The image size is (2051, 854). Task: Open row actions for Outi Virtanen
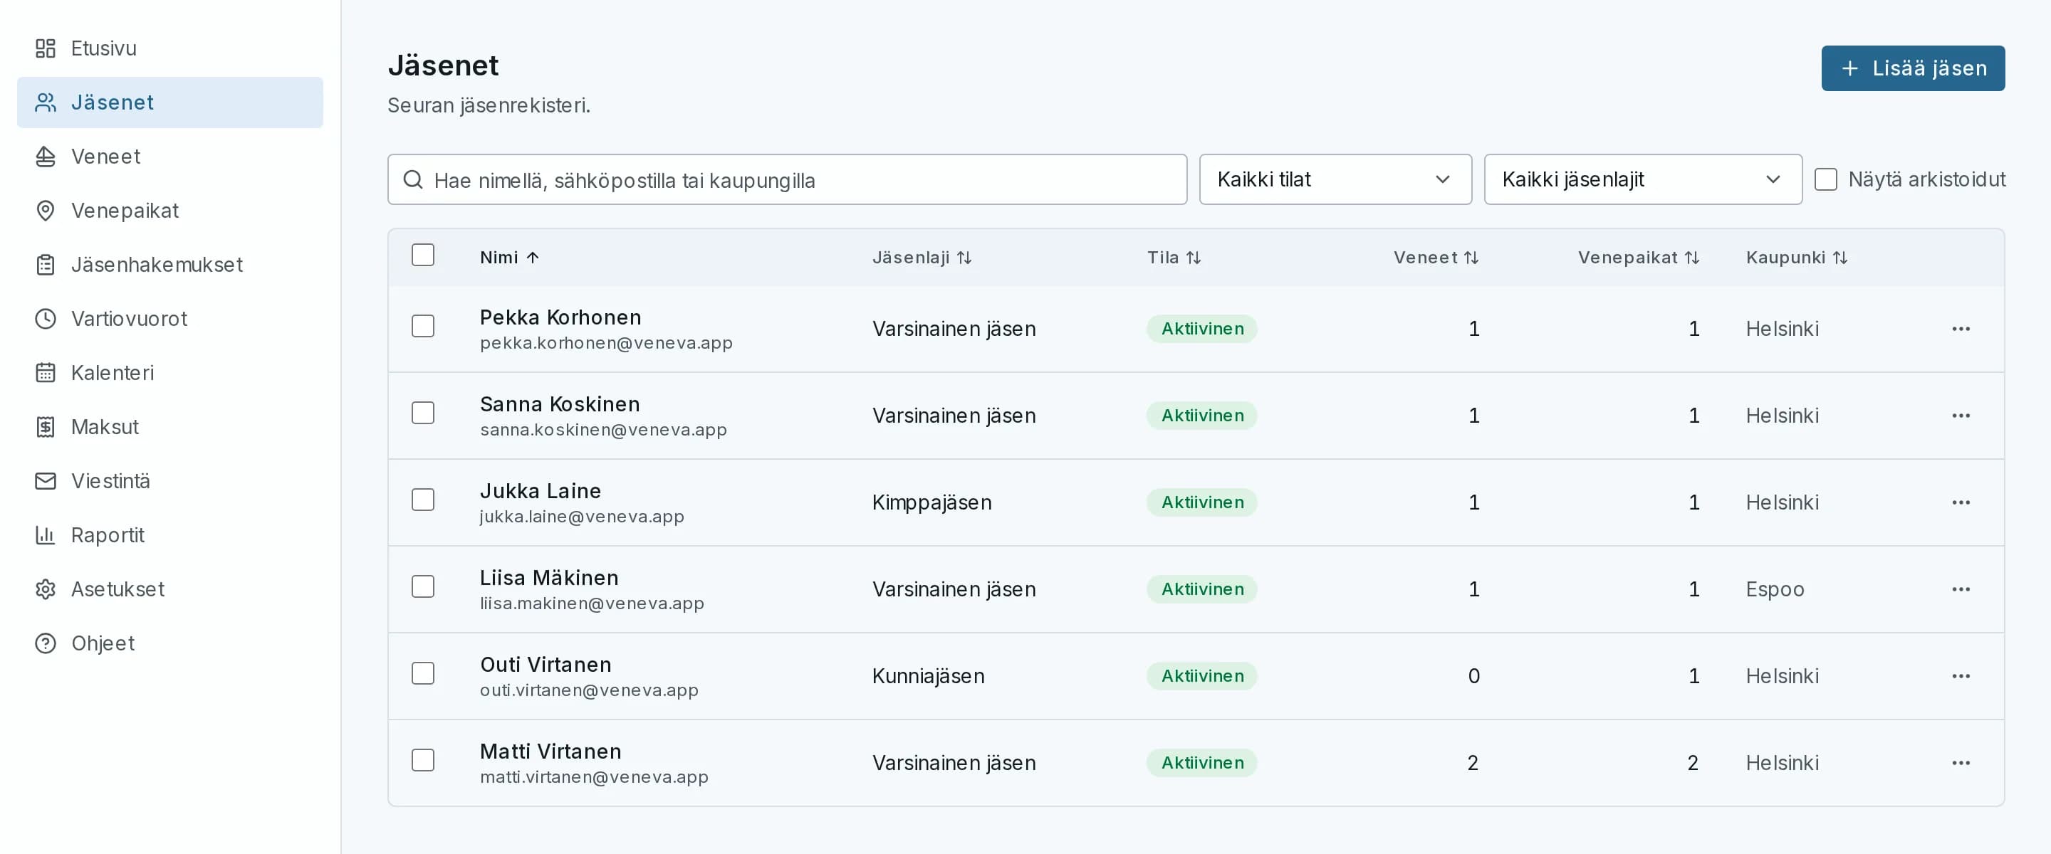click(1961, 675)
